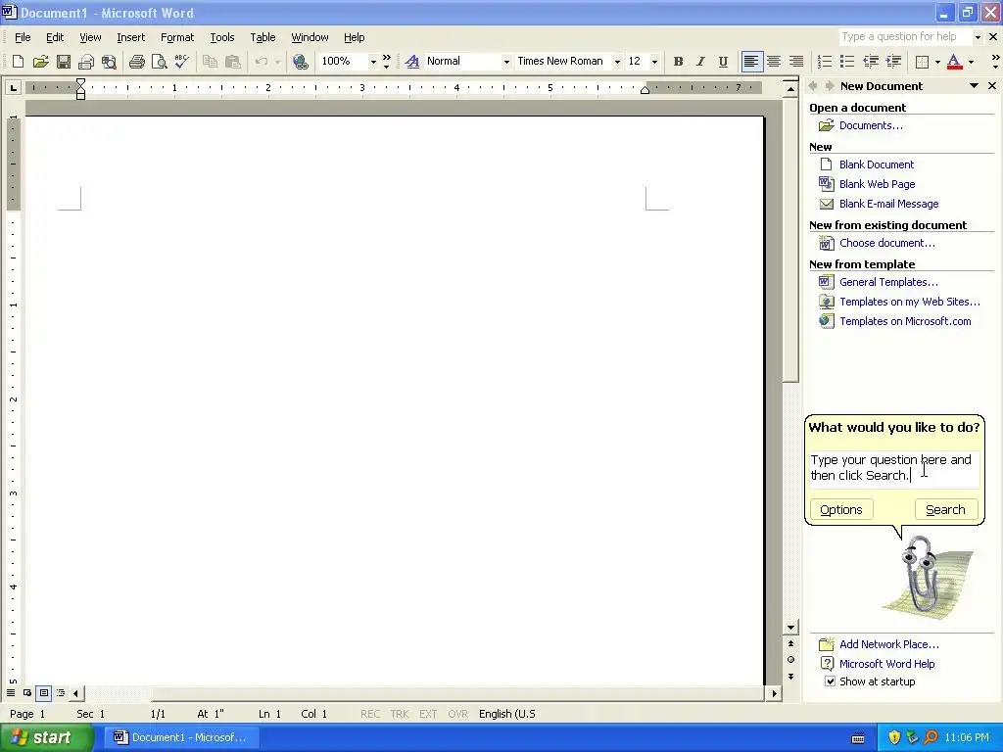Center the text alignment

coord(774,62)
